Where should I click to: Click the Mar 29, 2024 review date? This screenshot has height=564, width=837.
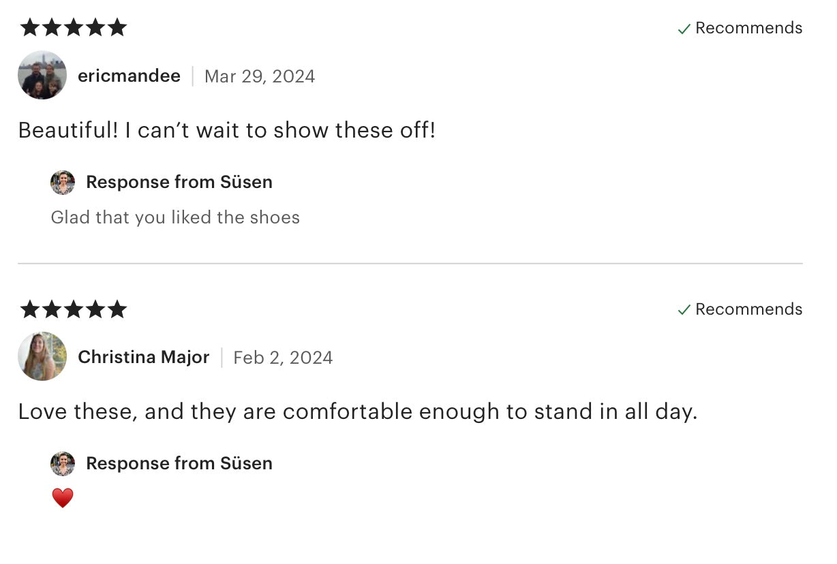pos(260,76)
